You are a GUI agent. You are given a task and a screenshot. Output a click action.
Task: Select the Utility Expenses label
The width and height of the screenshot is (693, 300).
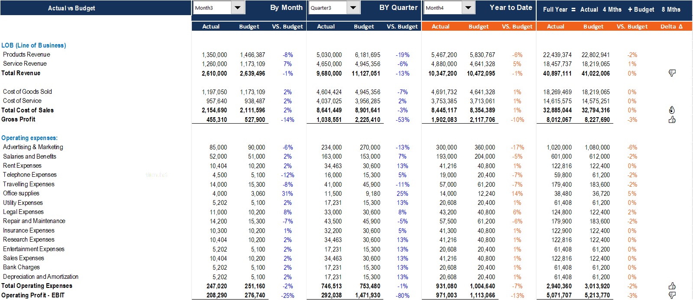(23, 203)
